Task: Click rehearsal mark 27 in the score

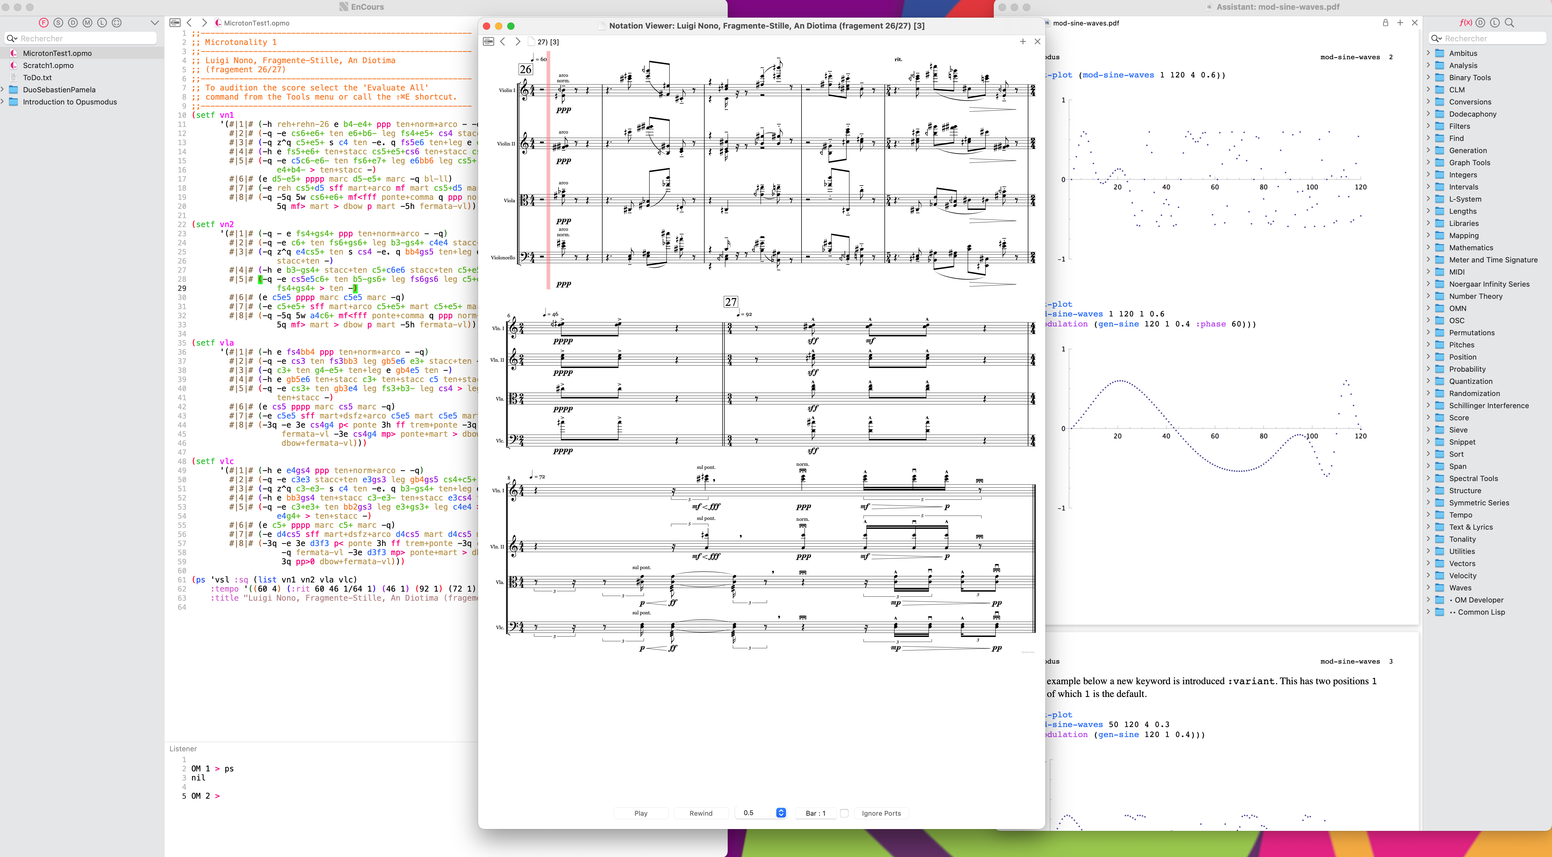Action: [730, 302]
